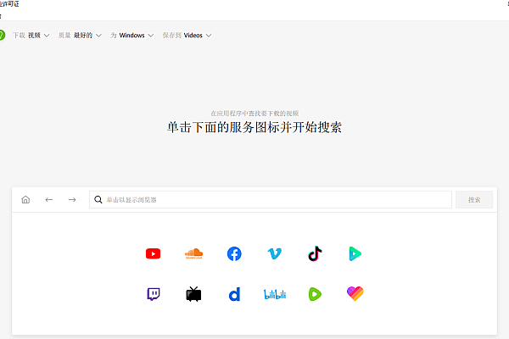Image resolution: width=509 pixels, height=339 pixels.
Task: Click the magnifier icon in search field
Action: click(x=98, y=199)
